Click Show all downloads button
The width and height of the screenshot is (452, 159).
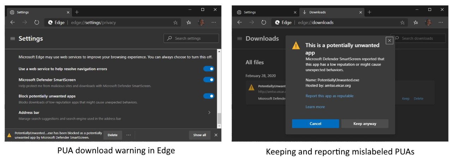tap(200, 135)
